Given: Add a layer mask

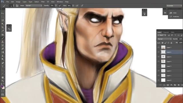Looking at the screenshot, I should [x=168, y=85].
